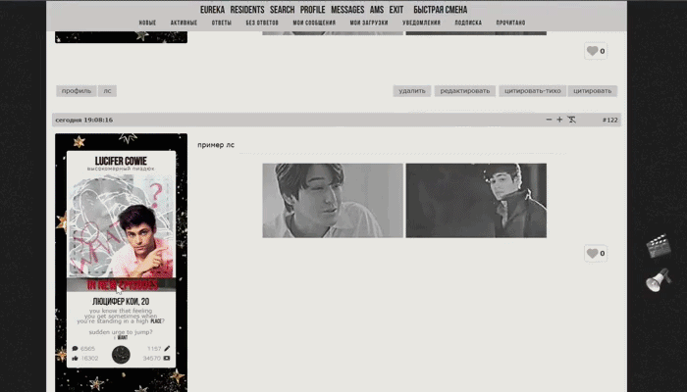Viewport: 687px width, 392px height.
Task: Click the strikethrough icon in the post header
Action: (x=572, y=120)
